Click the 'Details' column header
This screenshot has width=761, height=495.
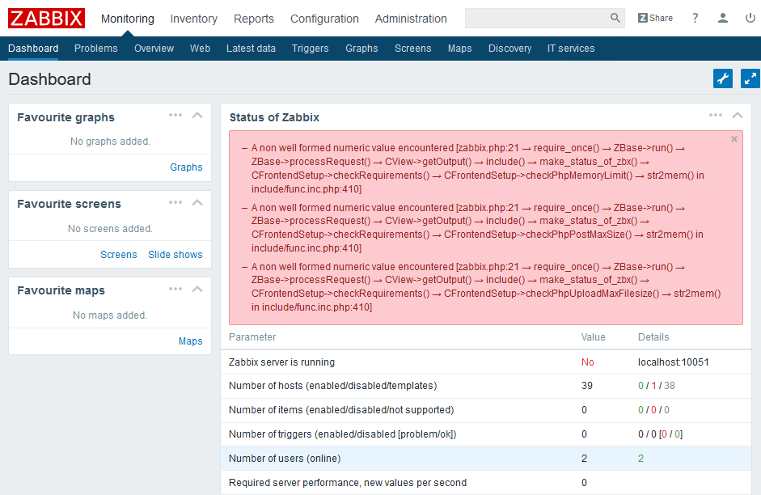pyautogui.click(x=653, y=336)
